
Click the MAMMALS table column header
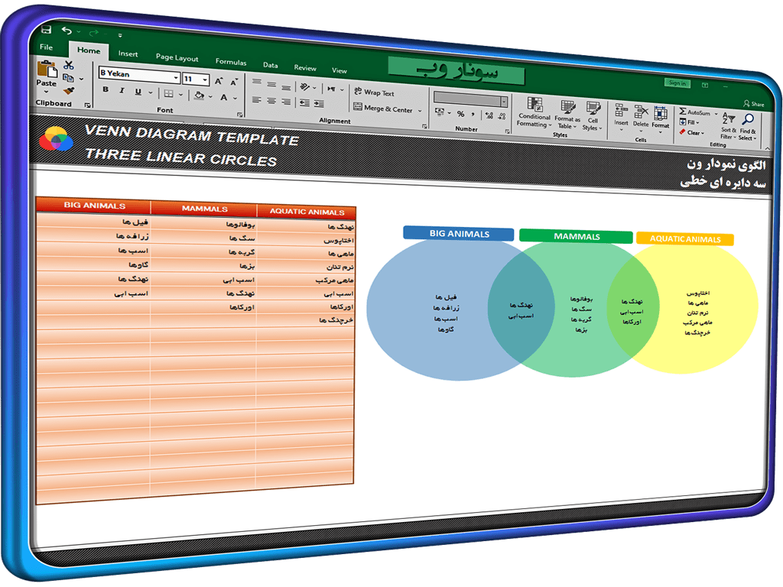204,209
